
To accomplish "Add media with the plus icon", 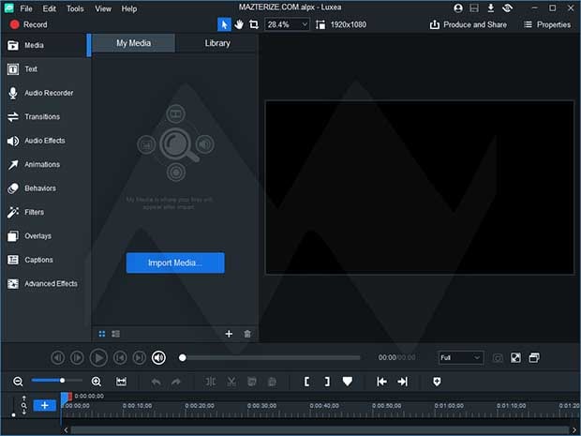I will point(229,334).
